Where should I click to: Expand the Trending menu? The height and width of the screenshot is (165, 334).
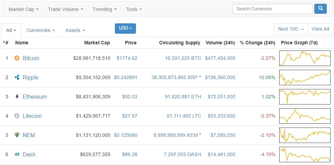104,9
